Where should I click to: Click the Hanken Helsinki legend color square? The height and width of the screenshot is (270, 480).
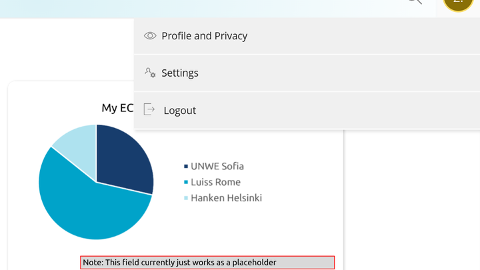186,198
